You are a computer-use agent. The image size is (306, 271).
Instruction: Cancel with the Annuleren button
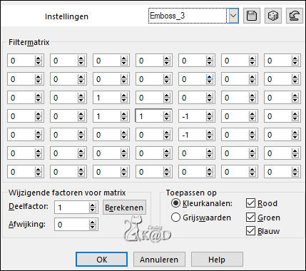pos(159,260)
